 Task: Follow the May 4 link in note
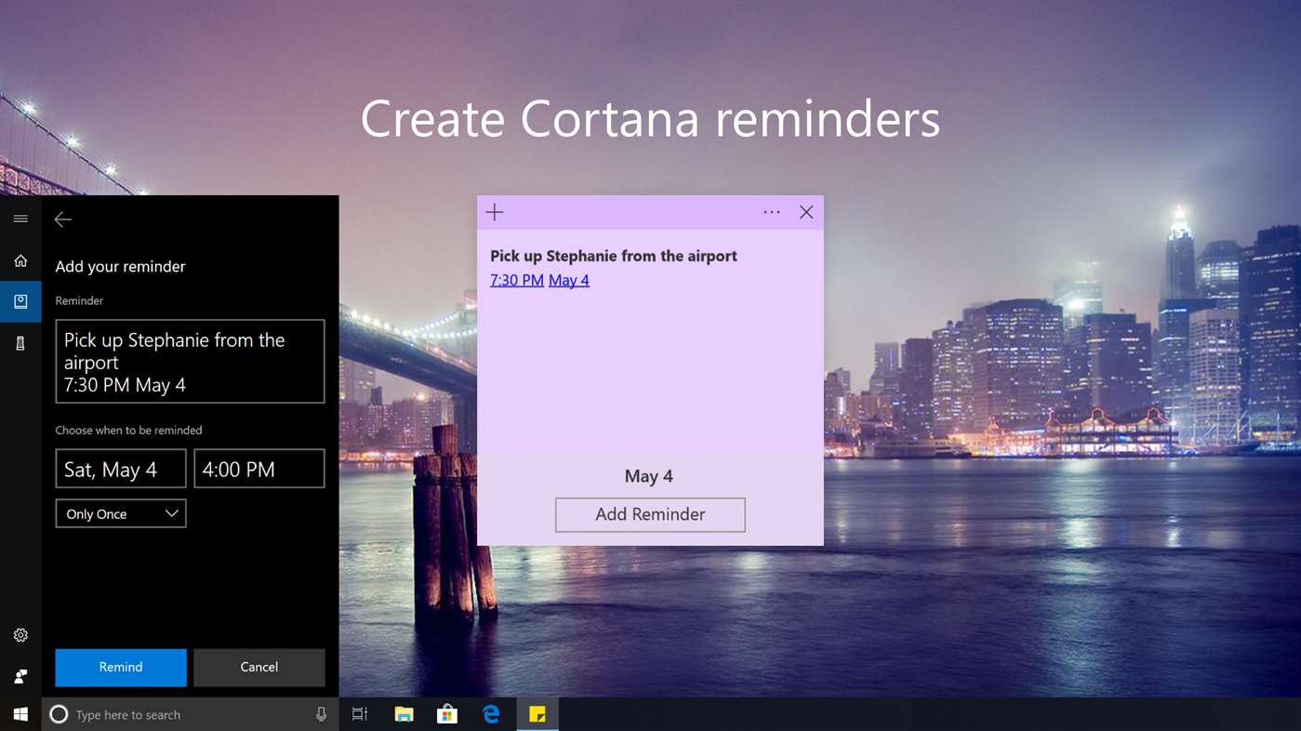[569, 280]
